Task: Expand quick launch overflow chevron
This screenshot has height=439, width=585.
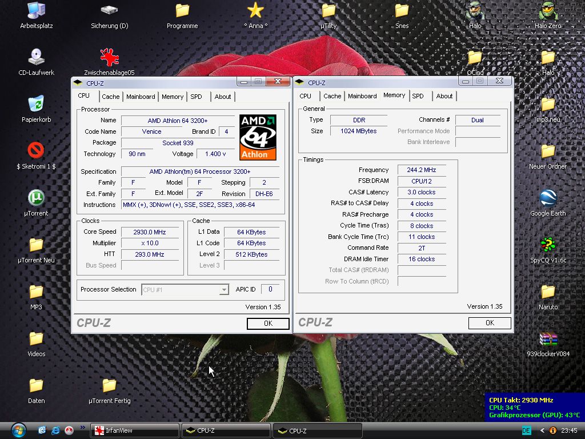Action: point(82,428)
